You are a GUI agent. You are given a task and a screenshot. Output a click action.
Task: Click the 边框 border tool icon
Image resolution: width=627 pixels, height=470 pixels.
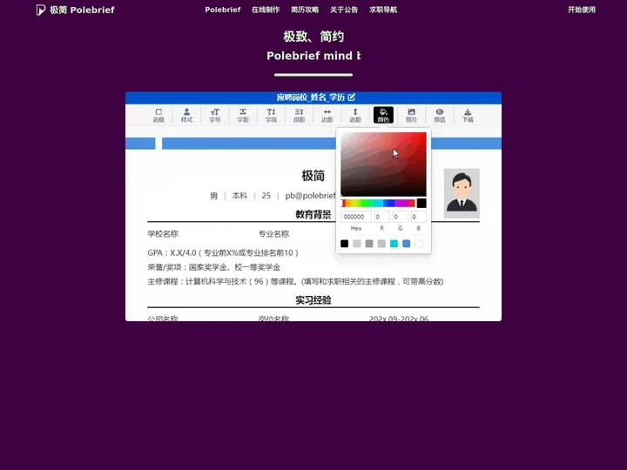158,115
